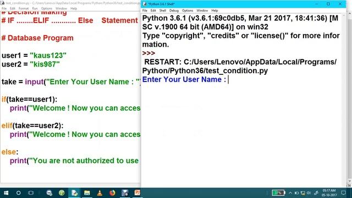The height and width of the screenshot is (198, 352).
Task: Open Task View from the taskbar
Action: [31, 193]
